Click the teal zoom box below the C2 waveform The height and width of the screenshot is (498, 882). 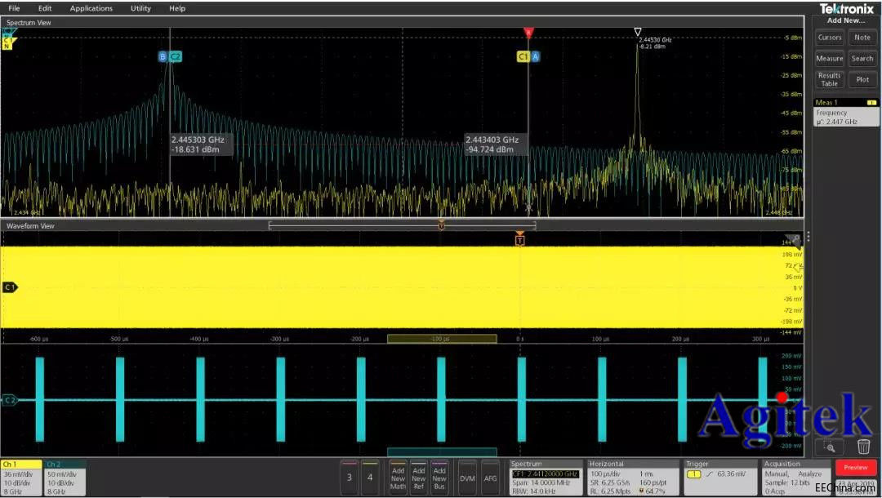click(442, 452)
